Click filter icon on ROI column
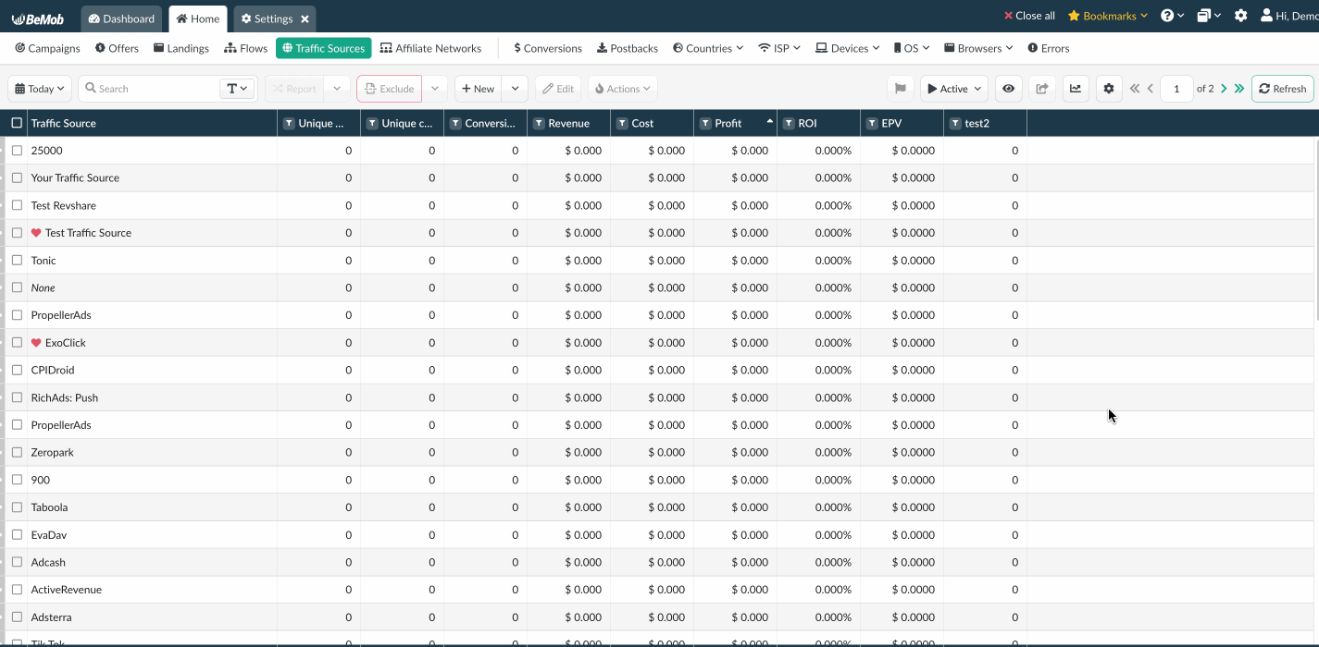The width and height of the screenshot is (1319, 647). click(x=788, y=123)
